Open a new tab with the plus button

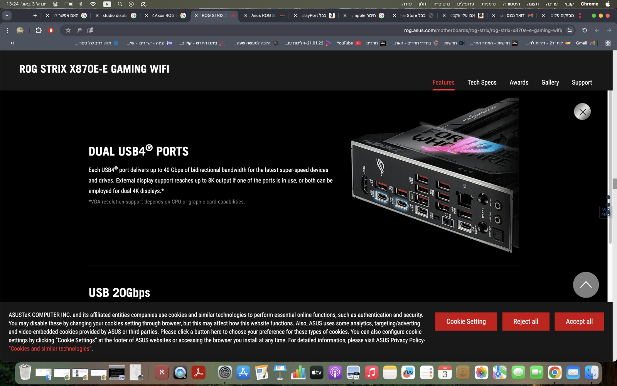(35, 15)
